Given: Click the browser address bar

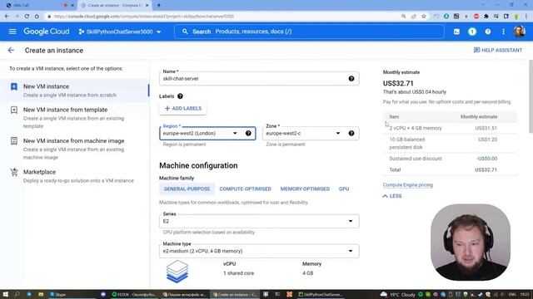Looking at the screenshot, I should click(x=221, y=17).
